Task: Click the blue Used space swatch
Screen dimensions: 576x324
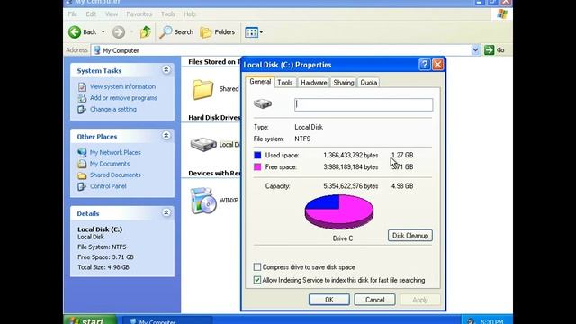Action: (257, 155)
